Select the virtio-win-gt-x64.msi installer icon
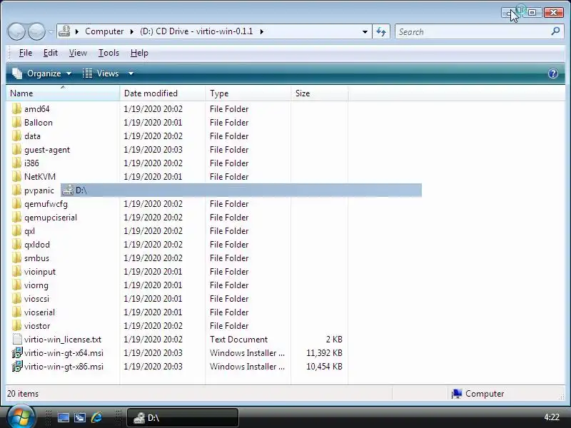This screenshot has width=571, height=428. [16, 352]
